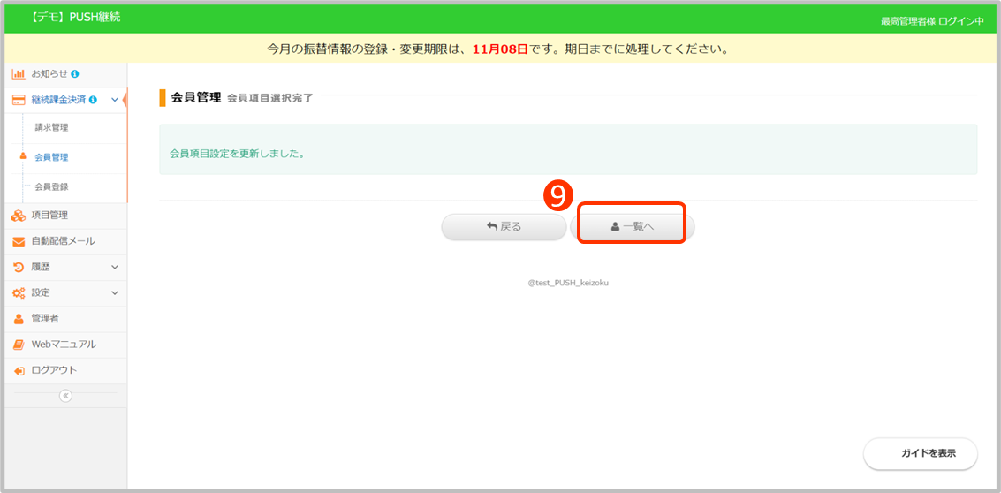The width and height of the screenshot is (1001, 493).
Task: Collapse the sidebar with double-arrow button
Action: click(65, 396)
